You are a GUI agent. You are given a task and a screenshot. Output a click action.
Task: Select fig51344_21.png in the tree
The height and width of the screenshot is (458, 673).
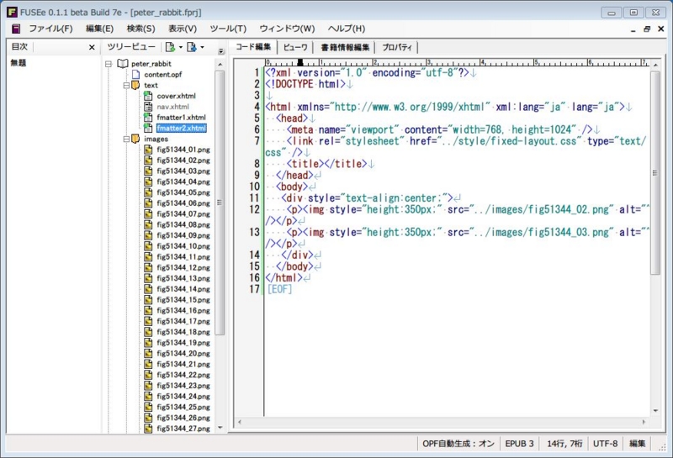pyautogui.click(x=183, y=364)
